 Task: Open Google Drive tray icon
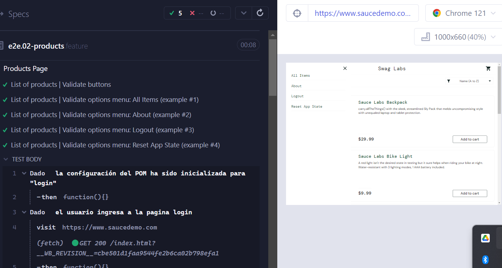(485, 238)
